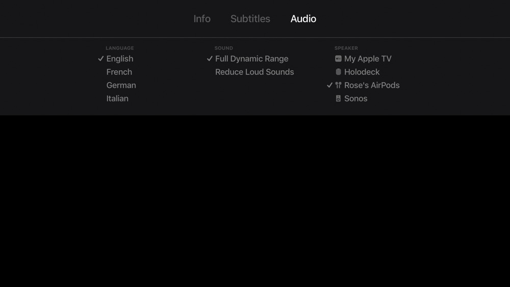Pick Italian from the language list

click(117, 98)
